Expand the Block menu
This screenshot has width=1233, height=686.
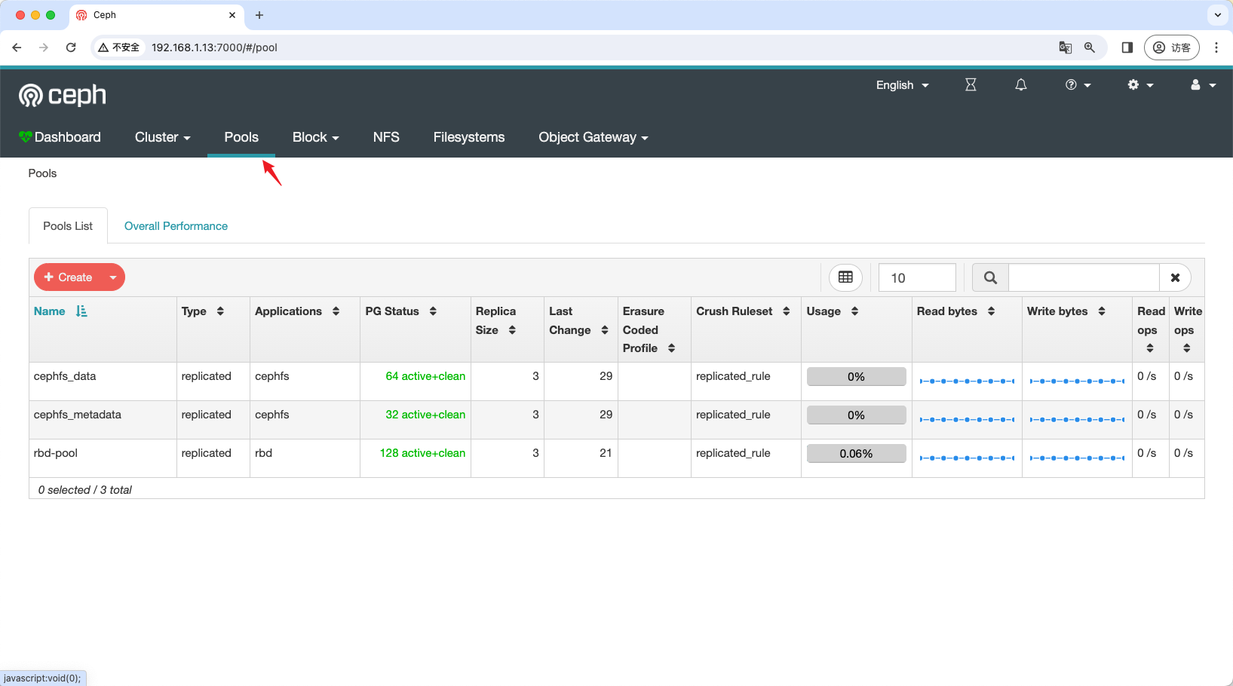click(x=315, y=137)
